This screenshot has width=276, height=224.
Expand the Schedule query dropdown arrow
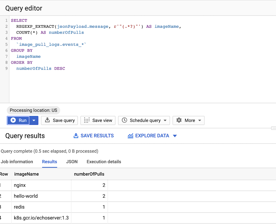click(165, 120)
